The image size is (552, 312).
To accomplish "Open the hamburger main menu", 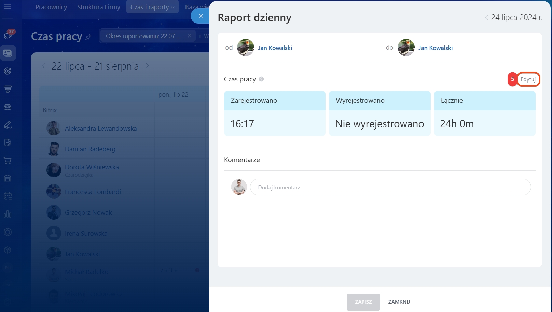I will click(x=8, y=6).
